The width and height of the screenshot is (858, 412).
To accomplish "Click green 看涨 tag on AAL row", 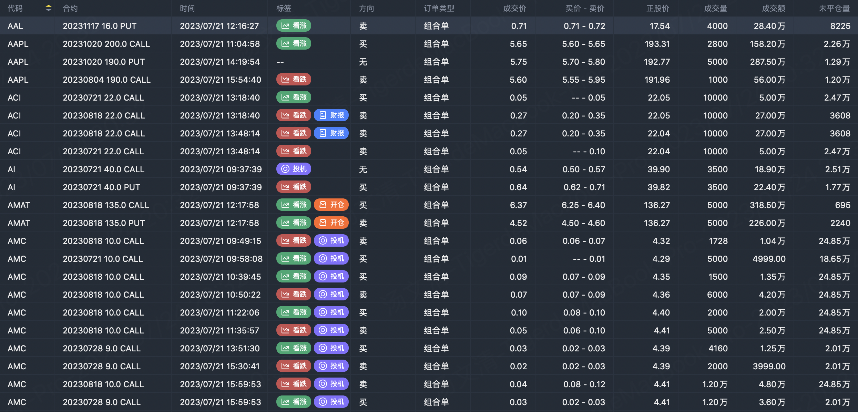I will [x=294, y=26].
